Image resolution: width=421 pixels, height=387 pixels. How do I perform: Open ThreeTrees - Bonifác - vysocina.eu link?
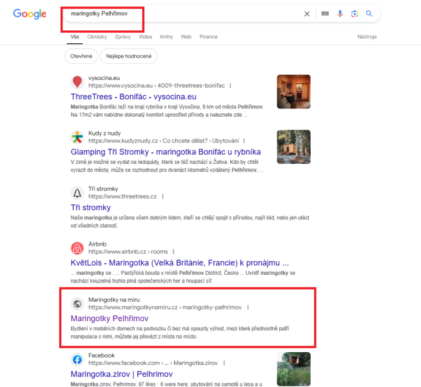pos(133,97)
